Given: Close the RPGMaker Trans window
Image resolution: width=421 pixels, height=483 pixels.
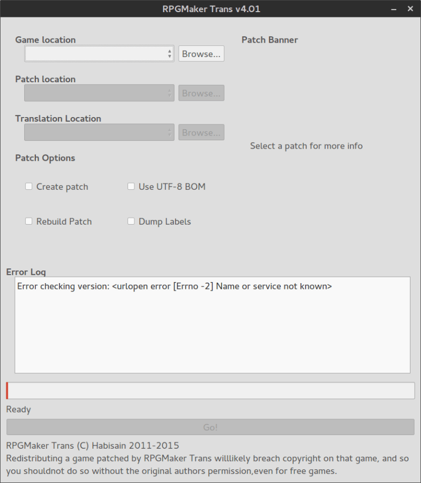Looking at the screenshot, I should coord(410,8).
